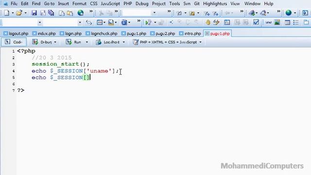Click the Code view button
Image resolution: width=311 pixels, height=175 pixels.
14,42
